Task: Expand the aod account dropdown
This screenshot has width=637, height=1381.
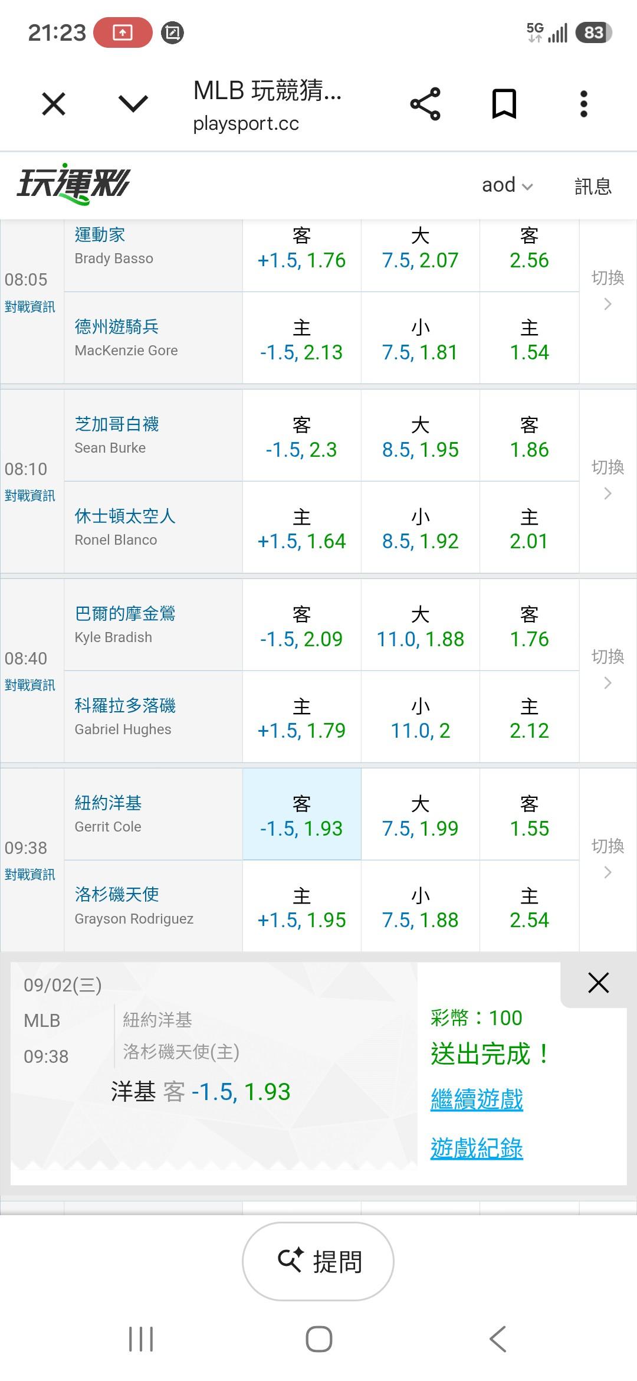Action: (x=507, y=185)
